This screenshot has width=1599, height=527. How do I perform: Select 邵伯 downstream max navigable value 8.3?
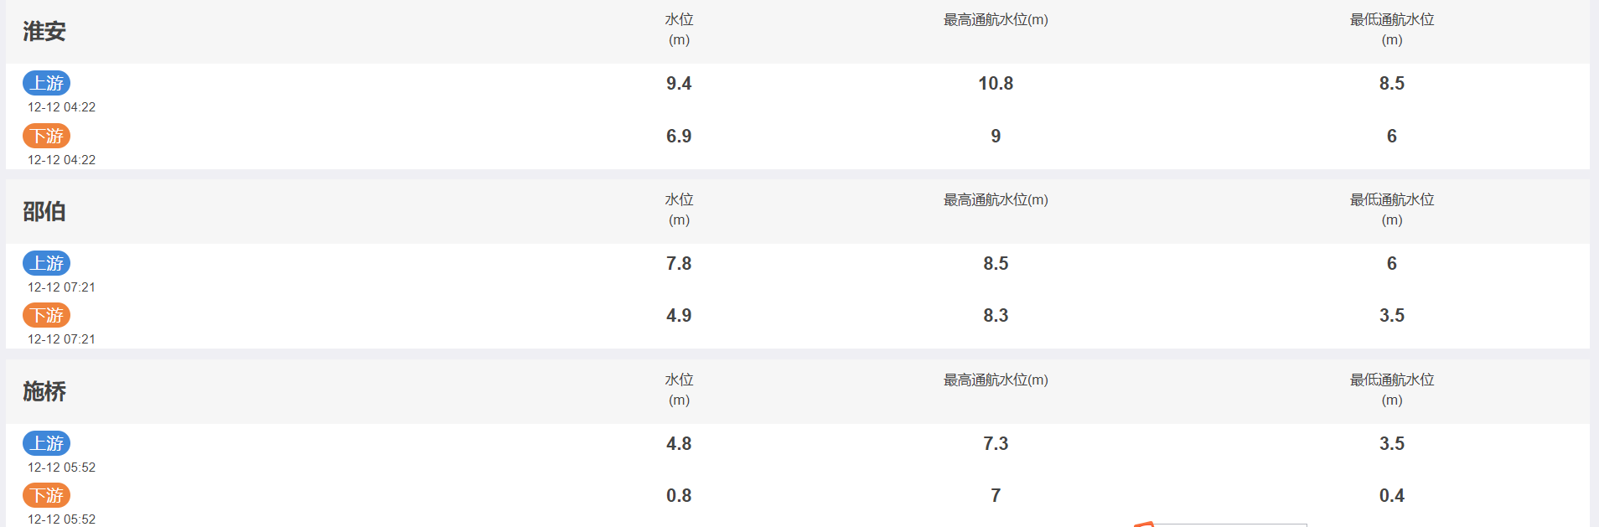[996, 315]
